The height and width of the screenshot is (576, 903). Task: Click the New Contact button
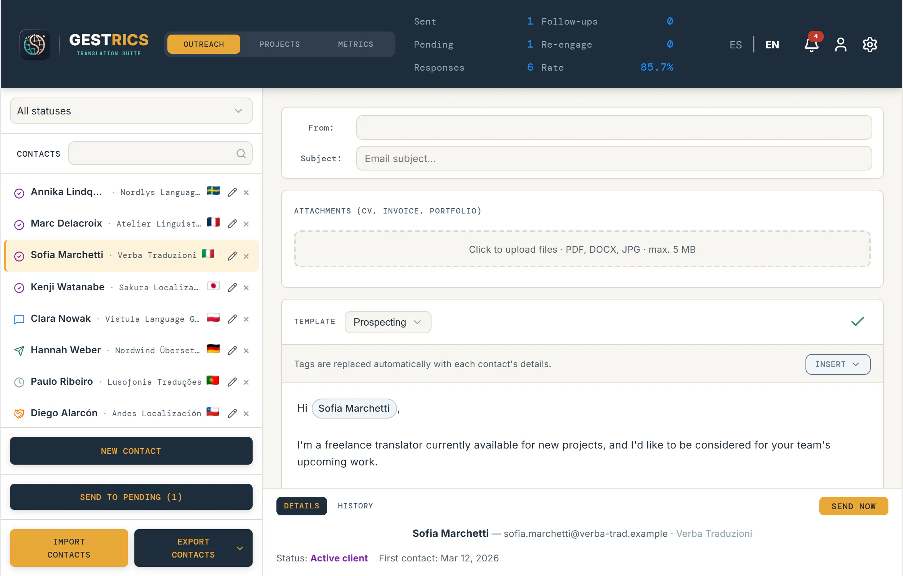coord(131,451)
